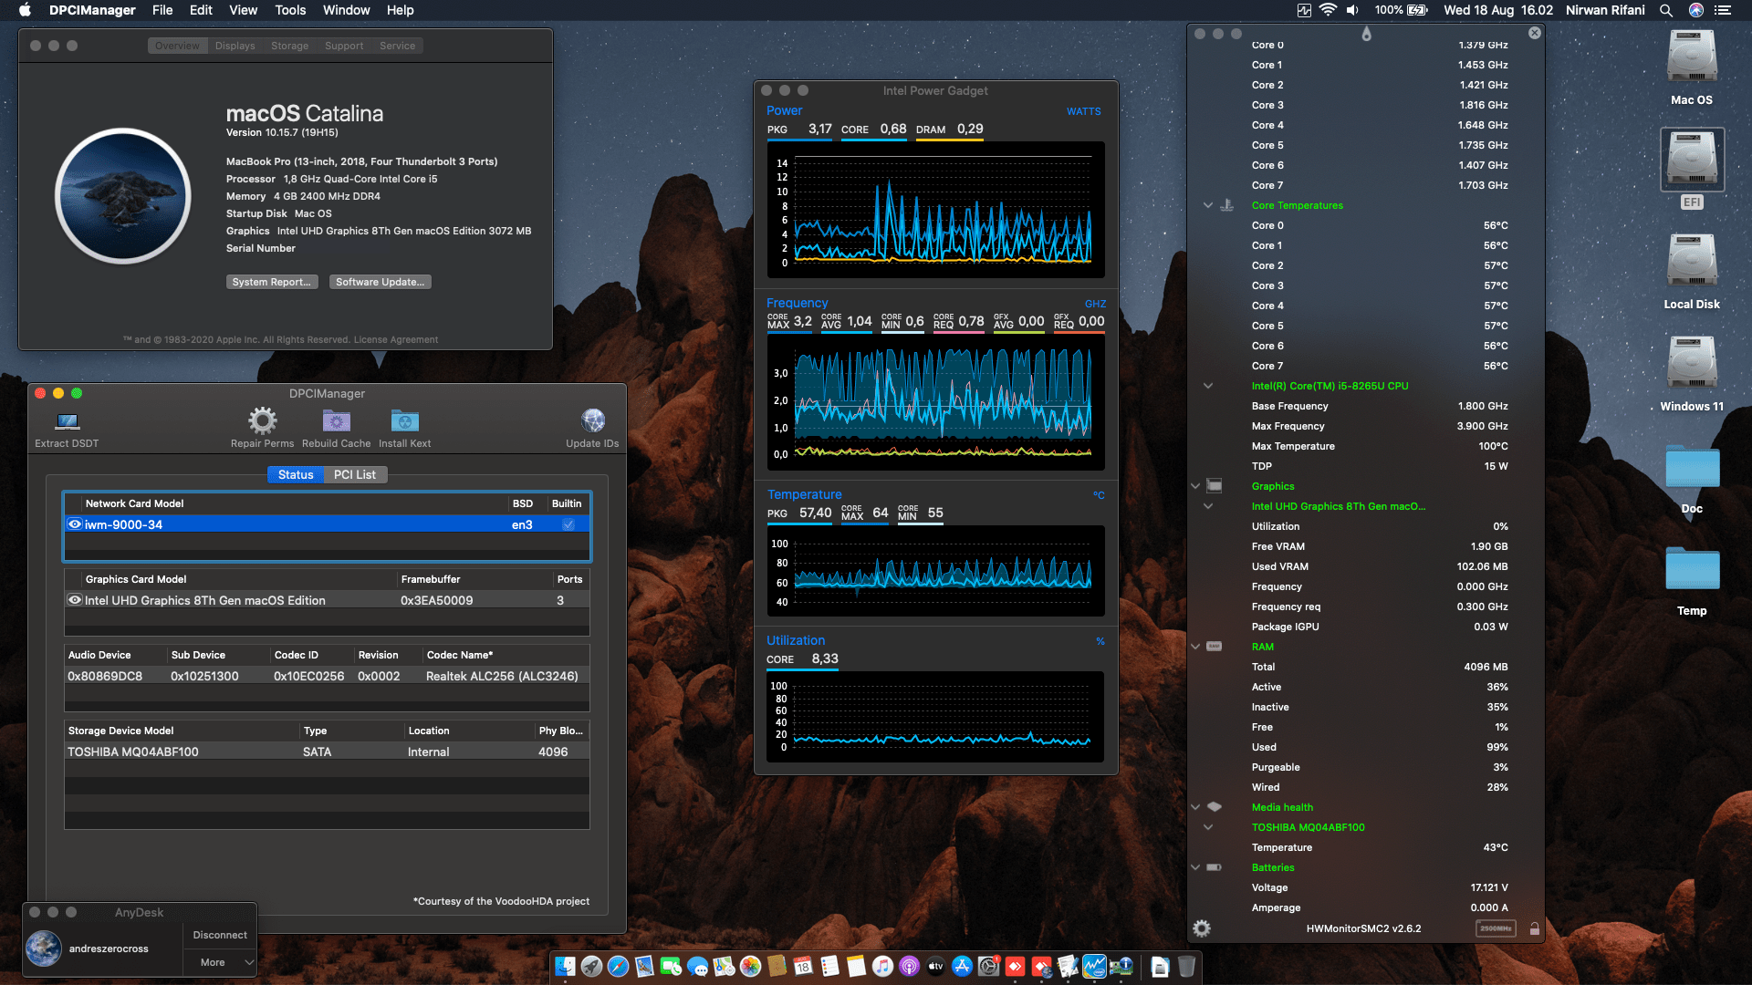
Task: Open Wi-Fi menu bar icon
Action: coord(1329,10)
